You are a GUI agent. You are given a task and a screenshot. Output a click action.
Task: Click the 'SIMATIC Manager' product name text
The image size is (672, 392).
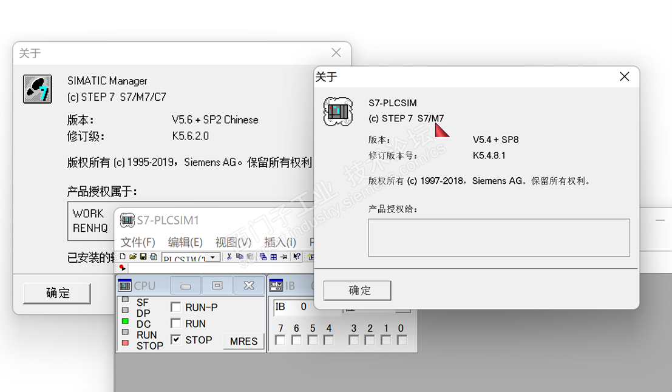point(107,81)
